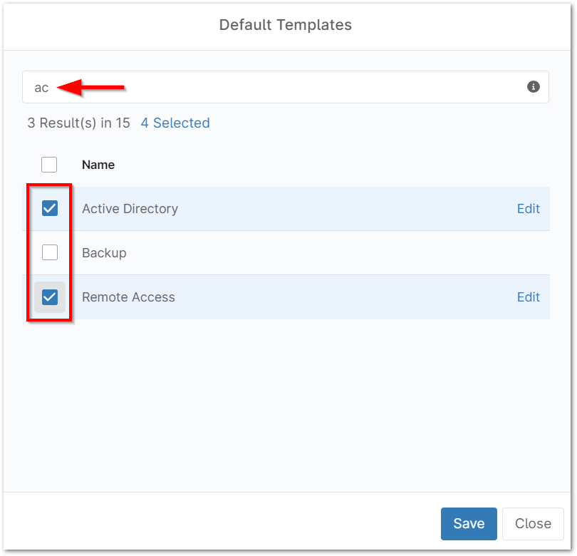Uncheck the Remote Access checkbox
This screenshot has height=556, width=577.
pyautogui.click(x=49, y=297)
